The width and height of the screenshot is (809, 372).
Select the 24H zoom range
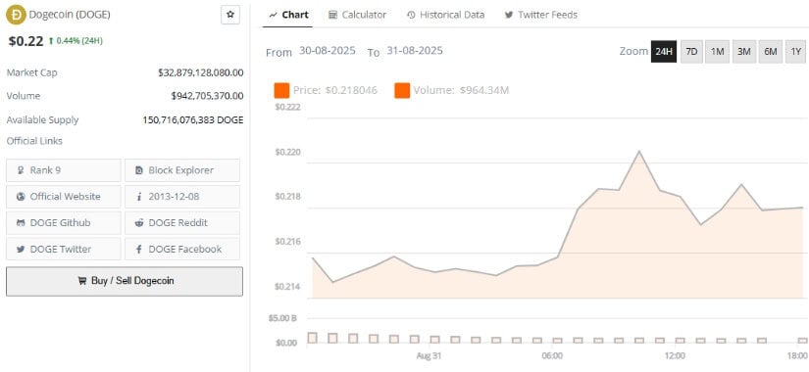664,52
